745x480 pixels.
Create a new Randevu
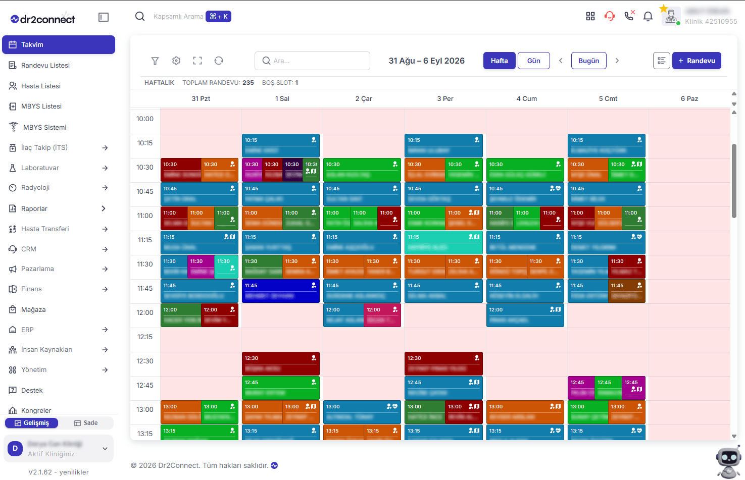[697, 61]
